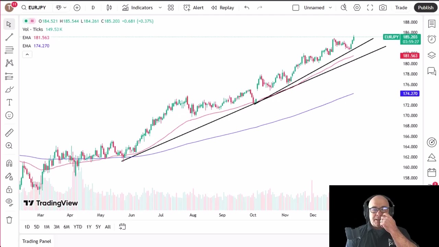Screen dimensions: 439x247
Task: Open the object tree layers panel
Action: coord(432,55)
